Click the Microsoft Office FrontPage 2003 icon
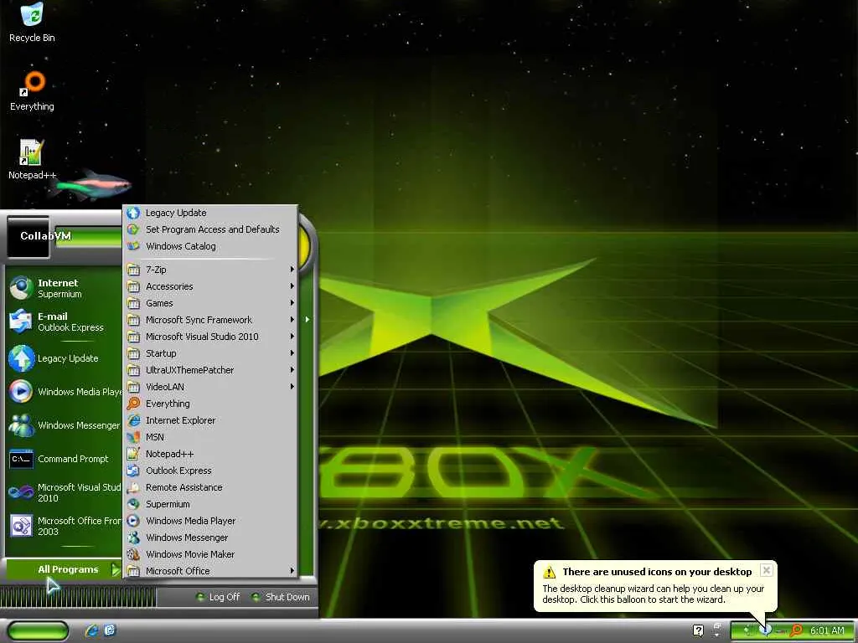Viewport: 858px width, 643px height. 21,526
